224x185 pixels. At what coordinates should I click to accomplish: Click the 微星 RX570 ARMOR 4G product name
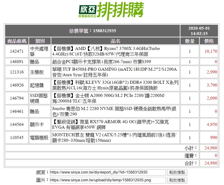110,124
